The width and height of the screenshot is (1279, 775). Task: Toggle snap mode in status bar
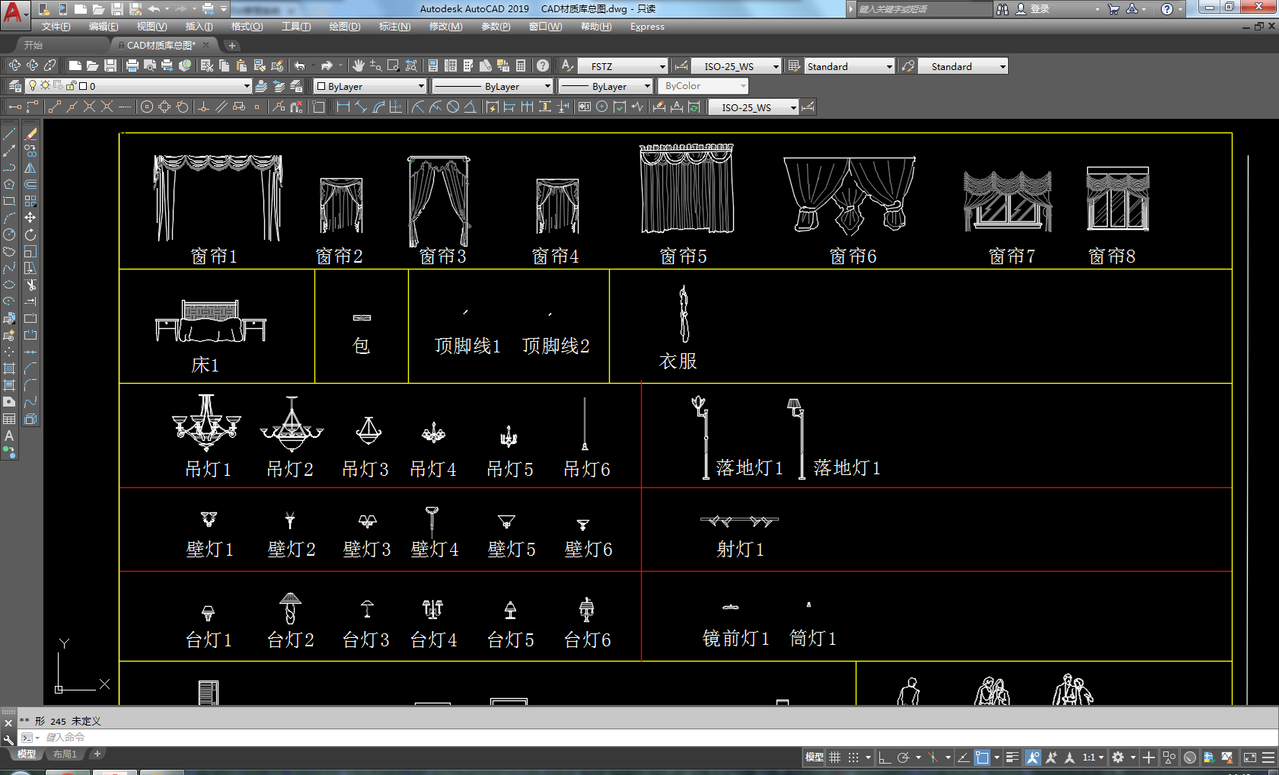853,757
